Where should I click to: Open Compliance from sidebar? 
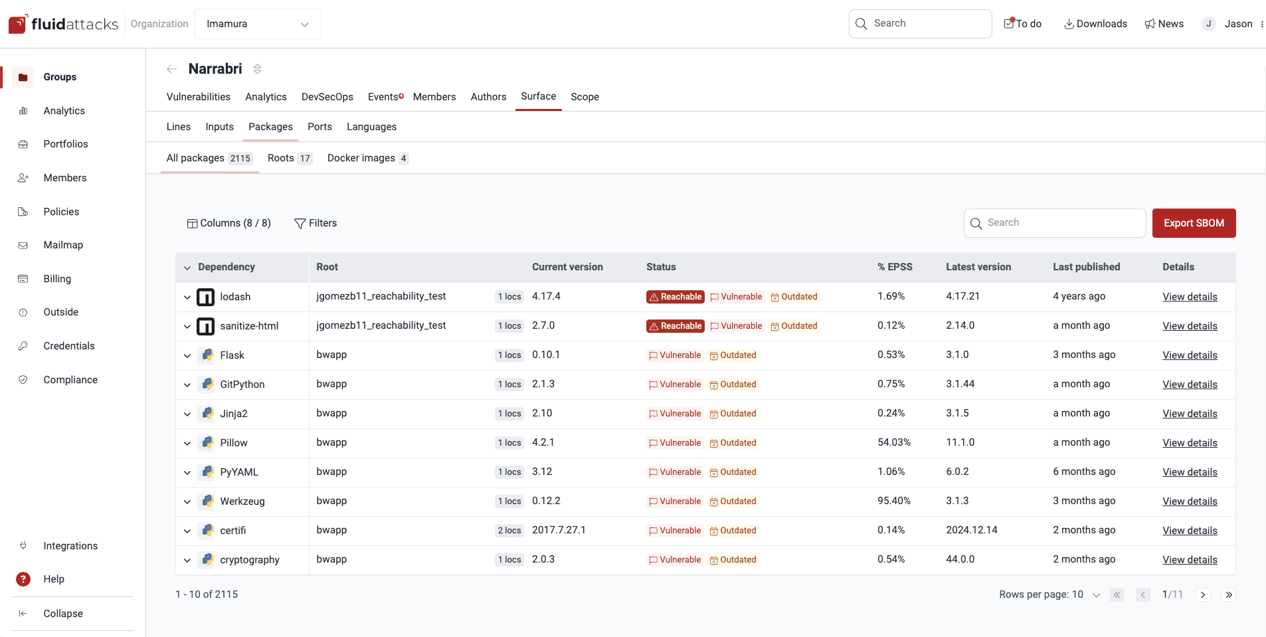coord(70,380)
